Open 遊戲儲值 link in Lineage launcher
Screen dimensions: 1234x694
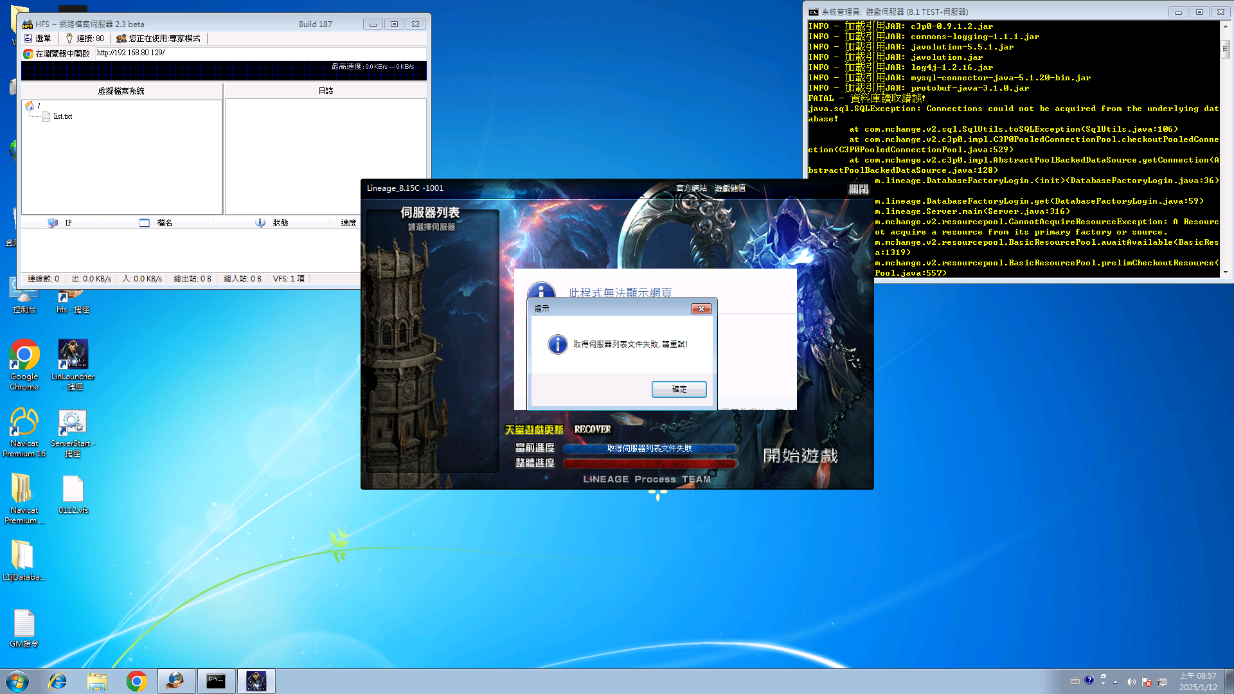[x=730, y=188]
